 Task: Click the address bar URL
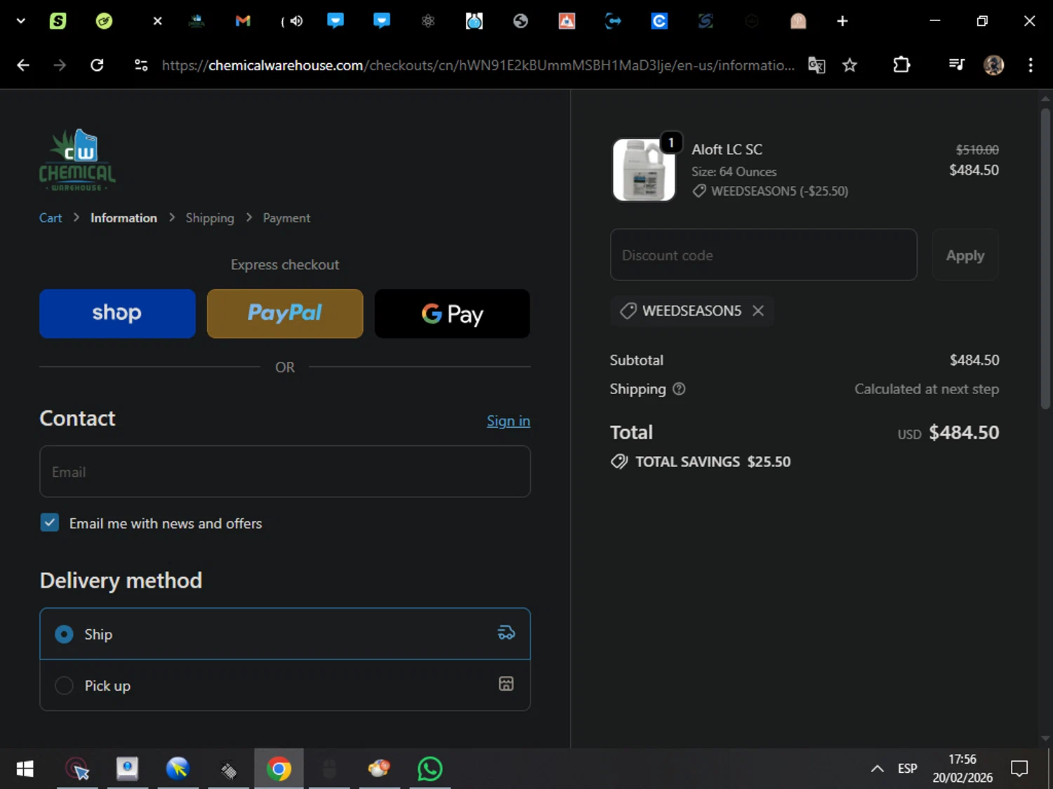point(478,65)
